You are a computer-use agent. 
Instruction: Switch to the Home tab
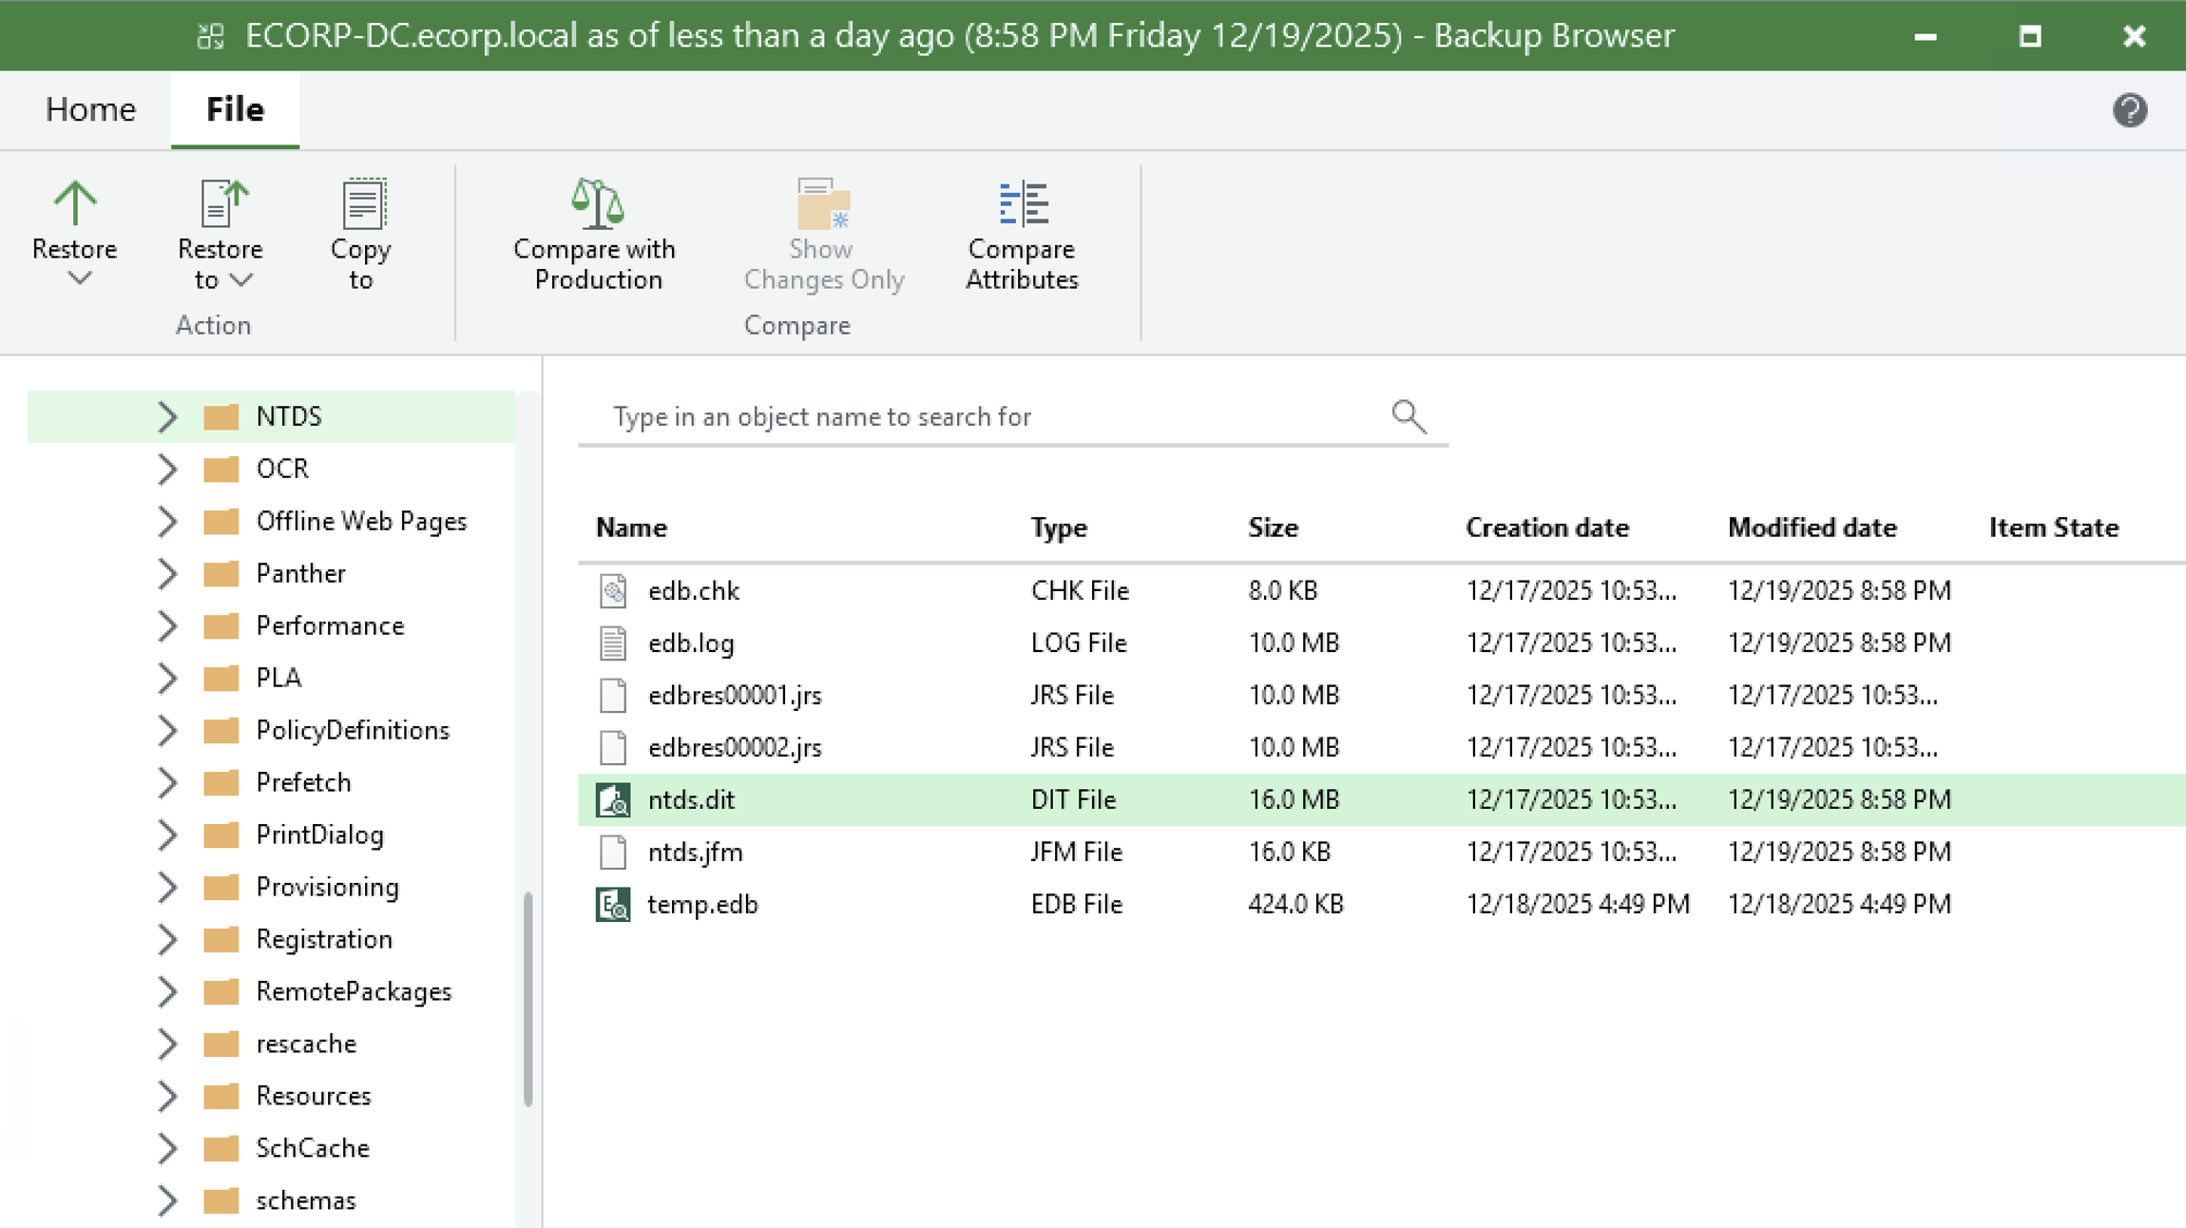89,109
